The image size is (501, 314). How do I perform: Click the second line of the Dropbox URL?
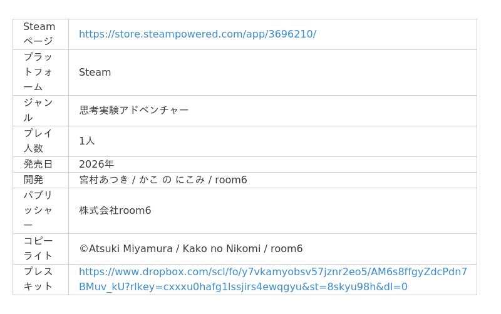coord(243,287)
